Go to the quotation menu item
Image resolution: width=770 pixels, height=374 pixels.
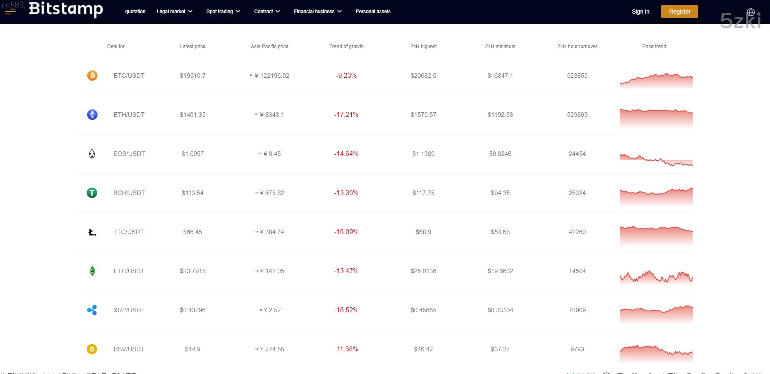coord(135,12)
